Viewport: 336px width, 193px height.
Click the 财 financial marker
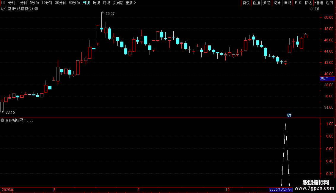(x=289, y=116)
